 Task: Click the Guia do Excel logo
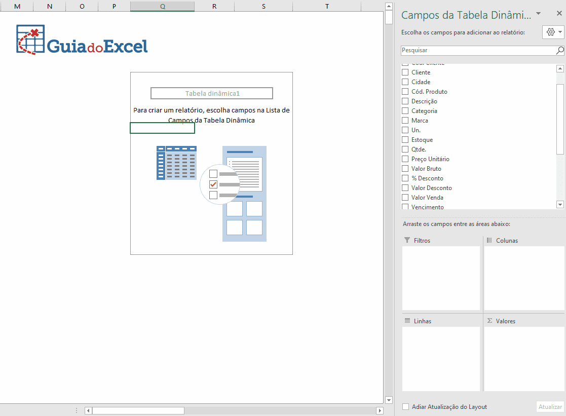point(82,40)
